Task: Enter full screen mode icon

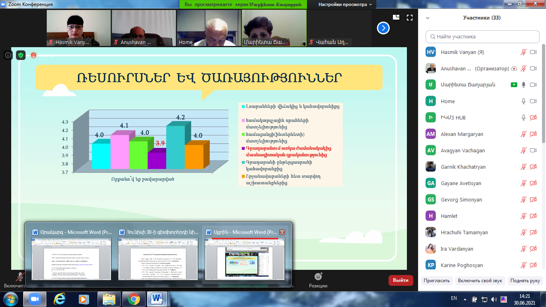Action: coord(409,17)
